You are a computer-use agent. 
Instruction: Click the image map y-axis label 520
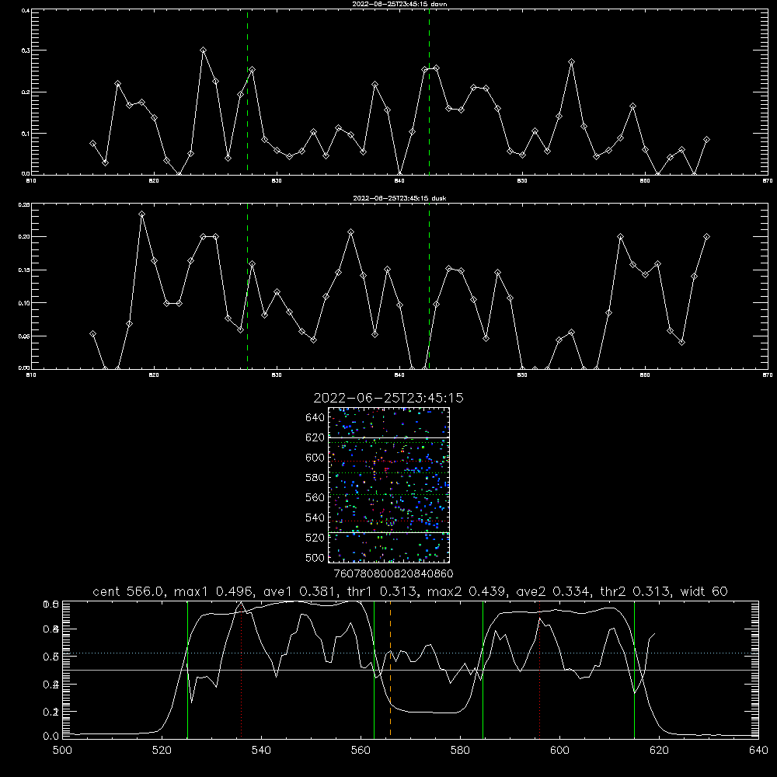(x=315, y=538)
